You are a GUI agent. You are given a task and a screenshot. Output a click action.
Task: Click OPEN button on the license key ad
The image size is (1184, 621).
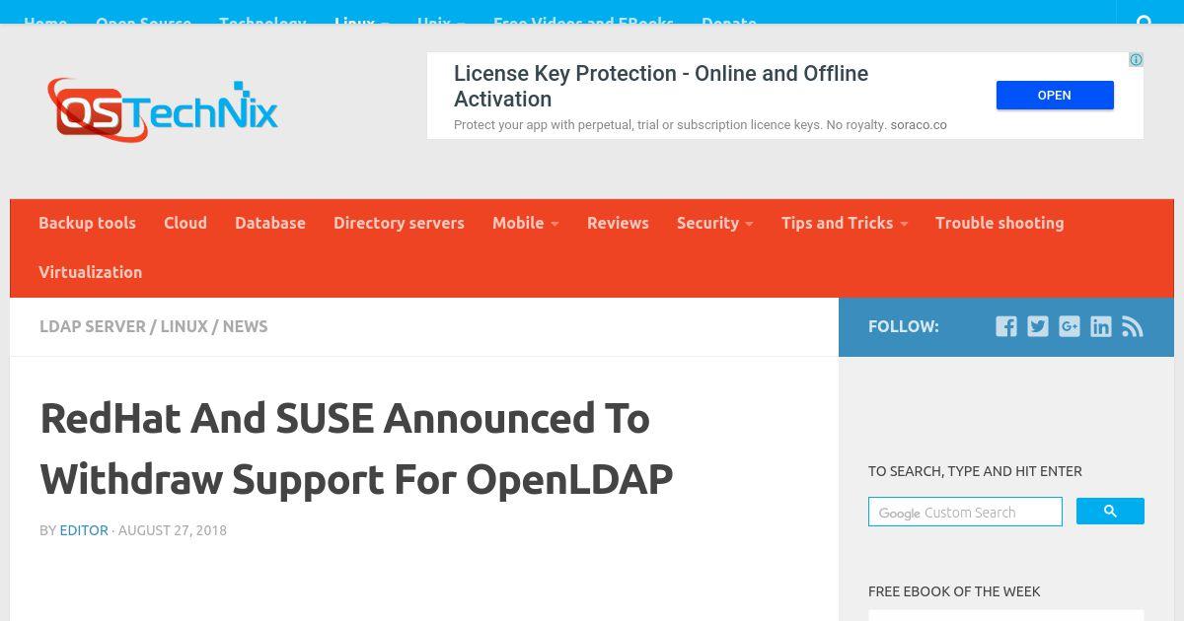tap(1055, 96)
